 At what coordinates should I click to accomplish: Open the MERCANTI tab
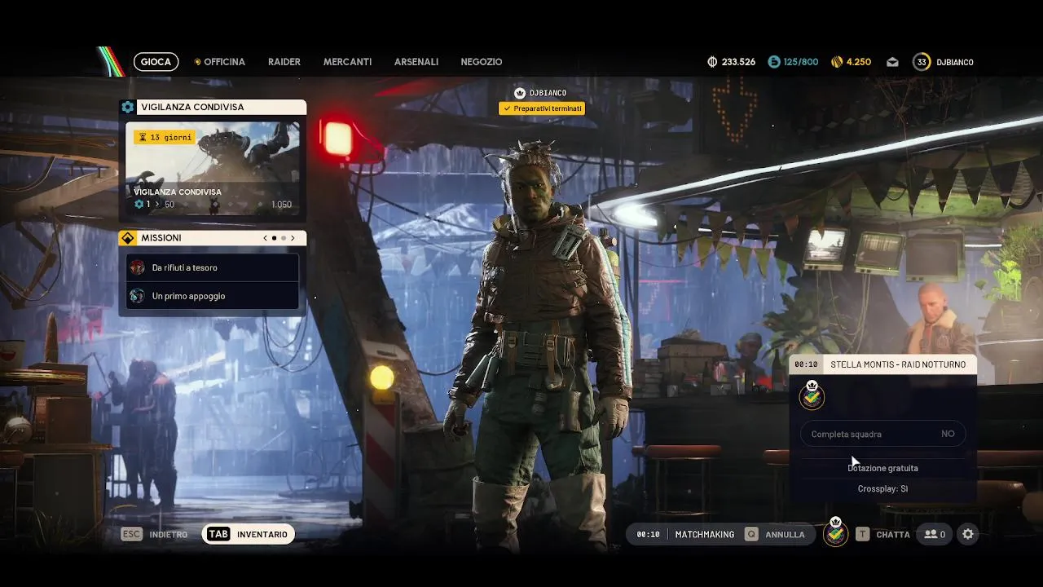(x=347, y=62)
